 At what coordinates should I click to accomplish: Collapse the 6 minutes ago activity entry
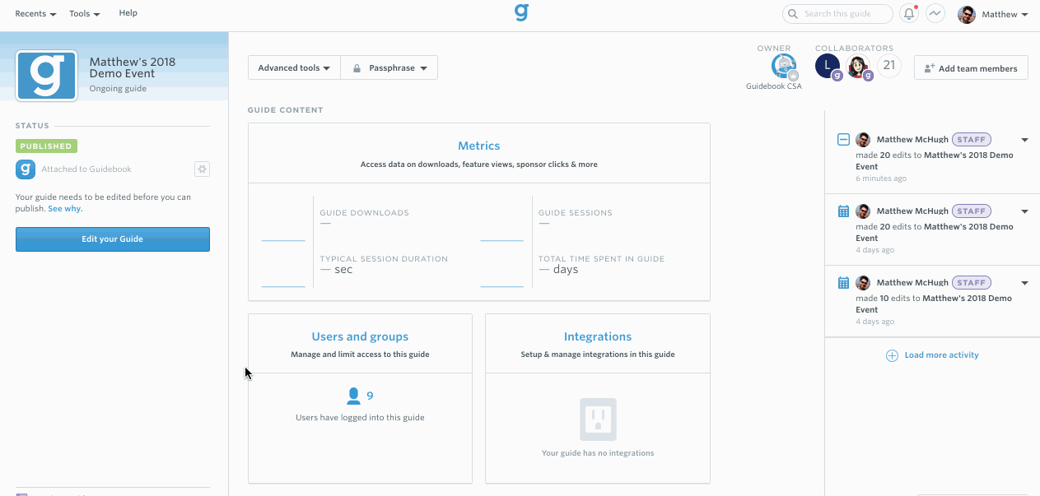843,140
